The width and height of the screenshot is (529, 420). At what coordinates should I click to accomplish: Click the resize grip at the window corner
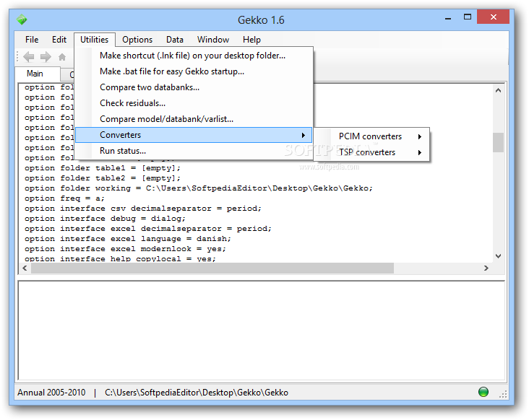tap(503, 395)
